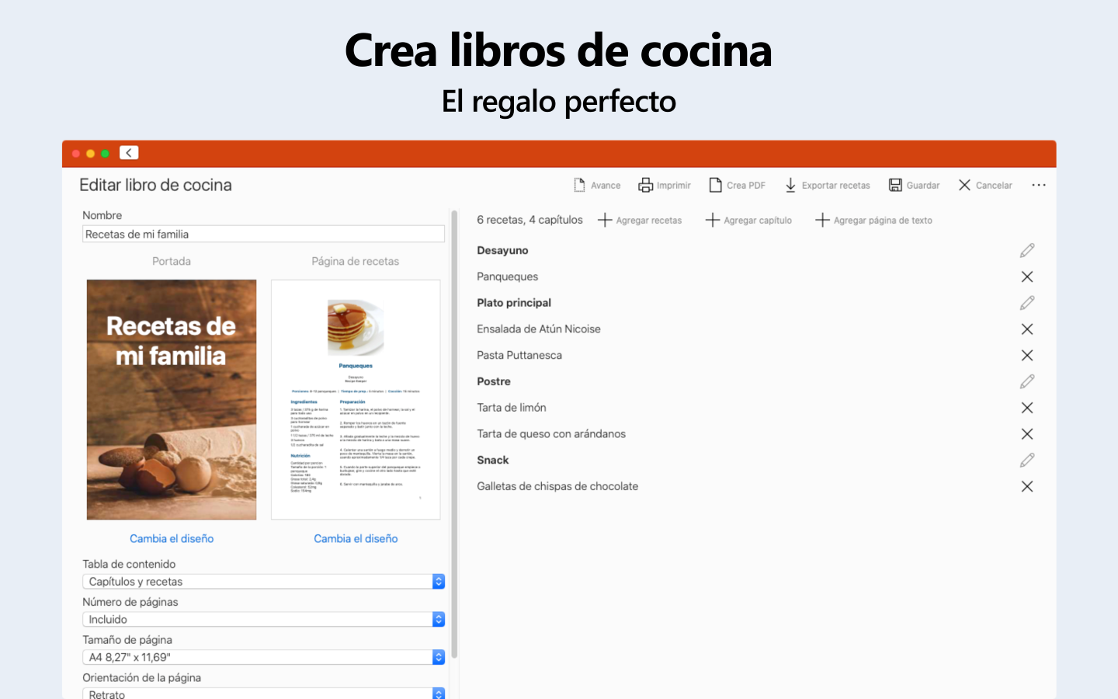Viewport: 1118px width, 699px height.
Task: Remove the Pasta Puttanesca recipe
Action: (1027, 355)
